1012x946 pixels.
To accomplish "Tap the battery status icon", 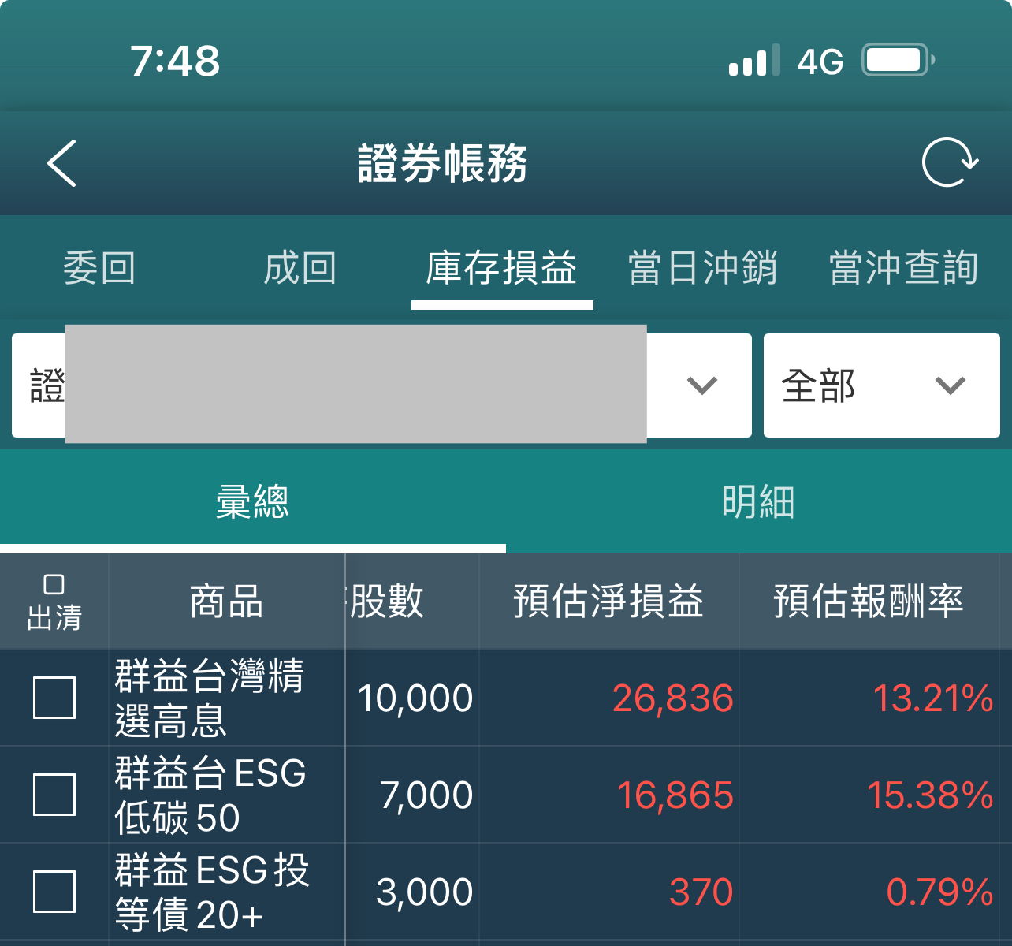I will point(897,60).
